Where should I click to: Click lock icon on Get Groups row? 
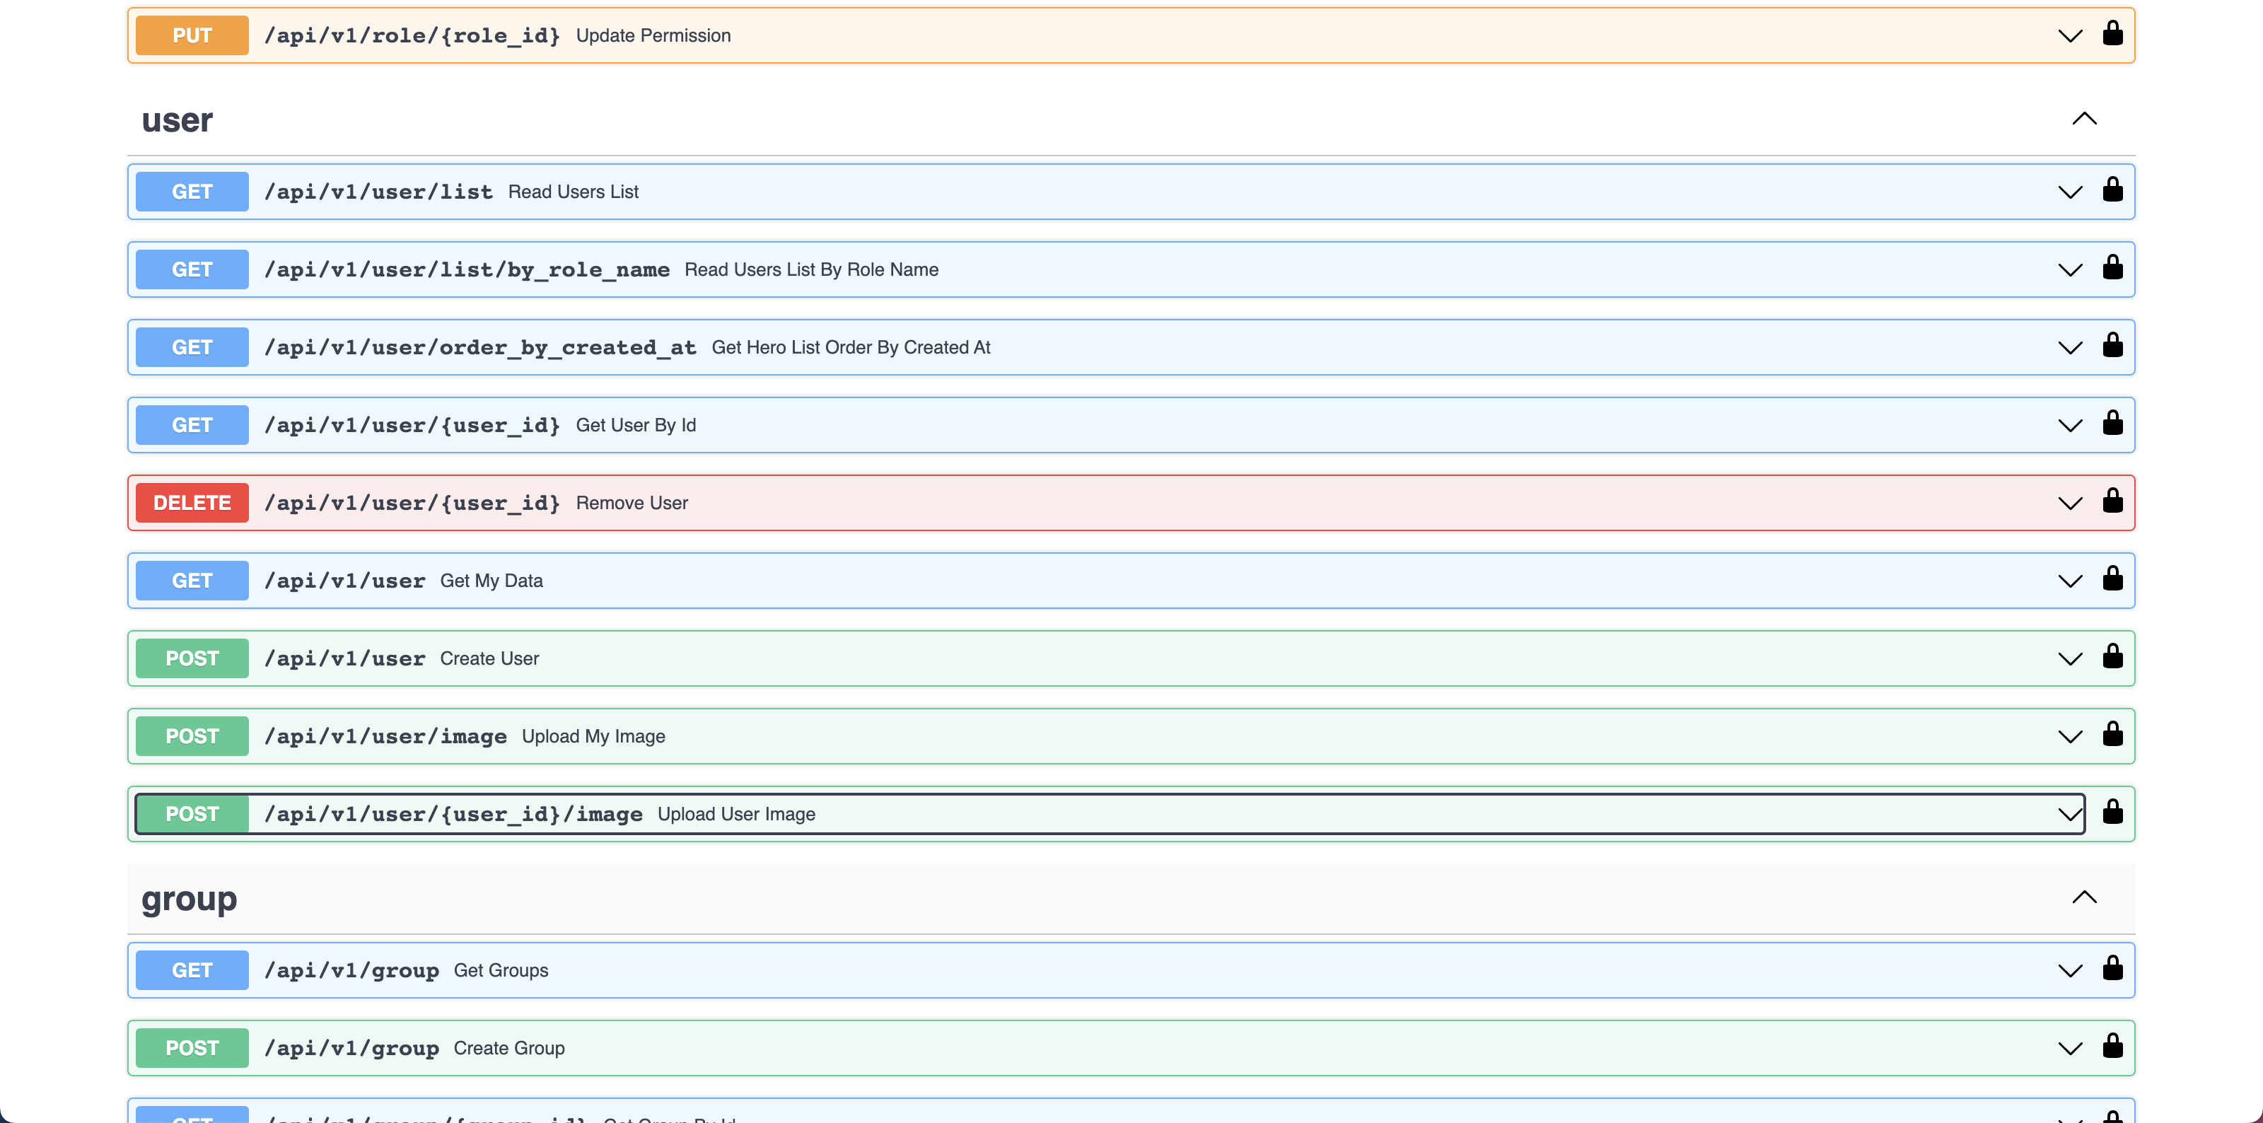pos(2112,968)
